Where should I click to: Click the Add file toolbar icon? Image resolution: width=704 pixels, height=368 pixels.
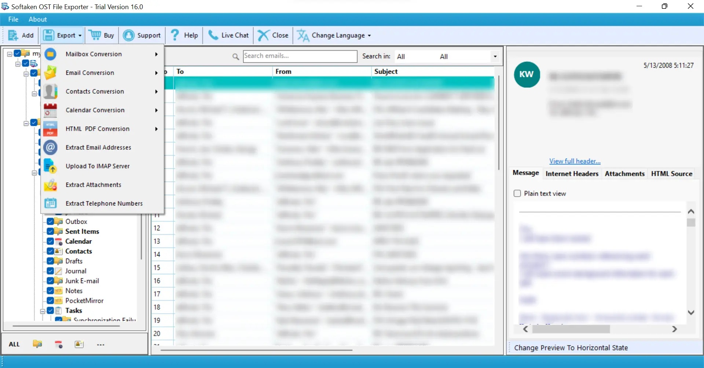13,36
